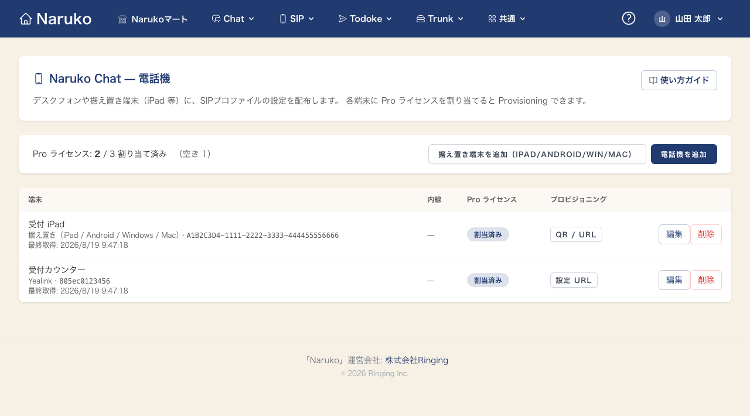
Task: Click the phone icon beside Naruko Chat heading
Action: (39, 79)
